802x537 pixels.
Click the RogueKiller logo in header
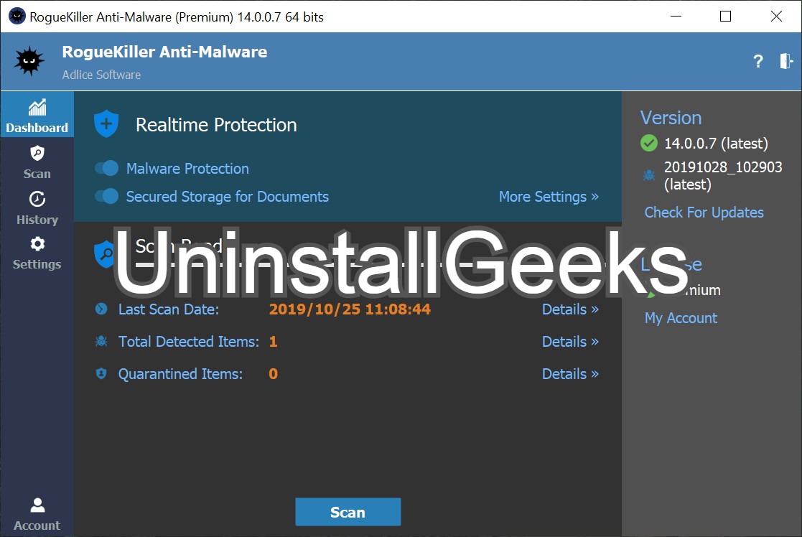(x=29, y=61)
